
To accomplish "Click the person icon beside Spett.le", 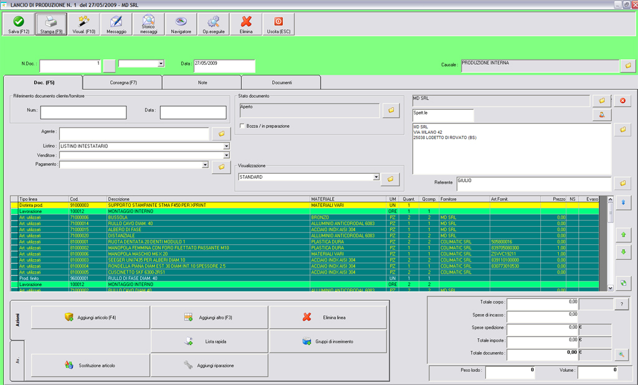I will click(x=602, y=115).
